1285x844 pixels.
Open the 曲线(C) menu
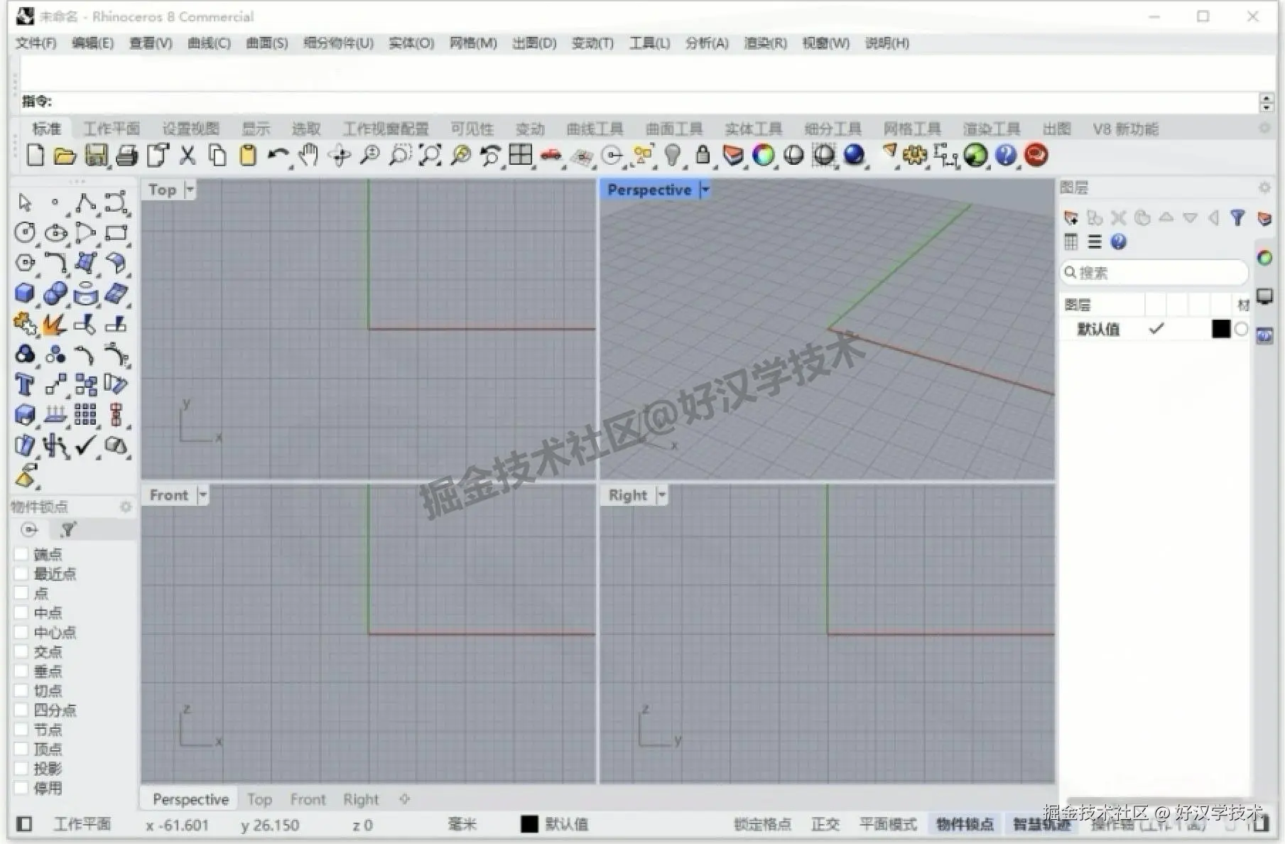(207, 43)
